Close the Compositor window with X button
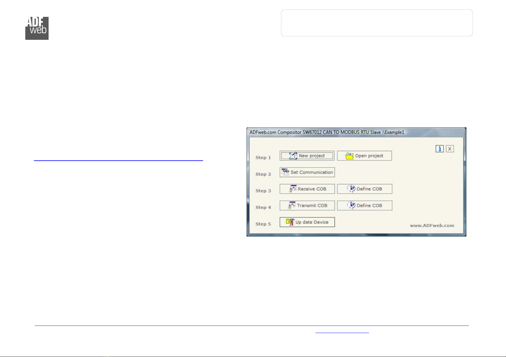Screen dimensions: 506x357 [x=450, y=149]
